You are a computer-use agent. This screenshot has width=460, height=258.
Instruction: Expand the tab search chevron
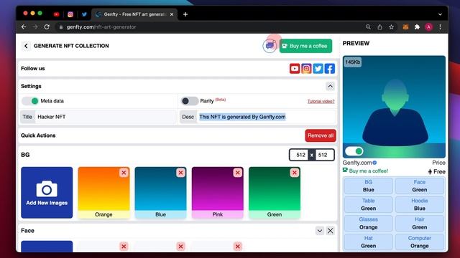[440, 14]
